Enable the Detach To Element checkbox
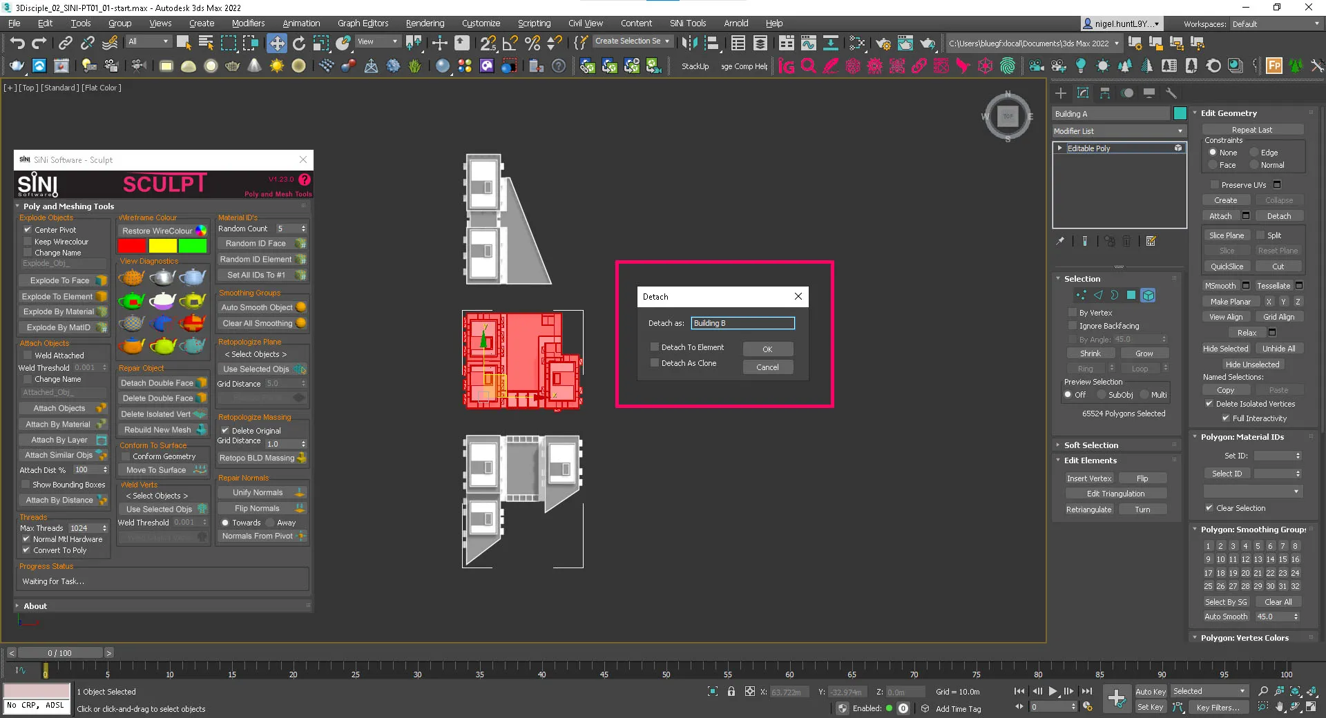Viewport: 1326px width, 718px height. 655,347
